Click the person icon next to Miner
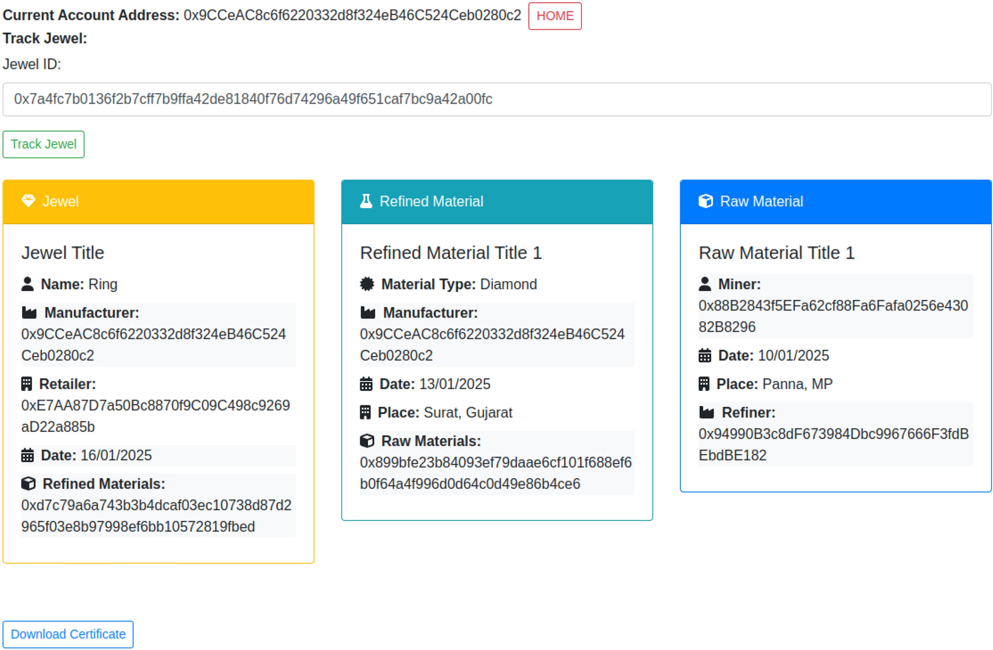 705,284
